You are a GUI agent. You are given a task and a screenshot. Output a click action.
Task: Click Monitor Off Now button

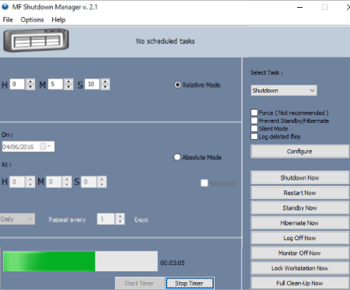pos(299,253)
